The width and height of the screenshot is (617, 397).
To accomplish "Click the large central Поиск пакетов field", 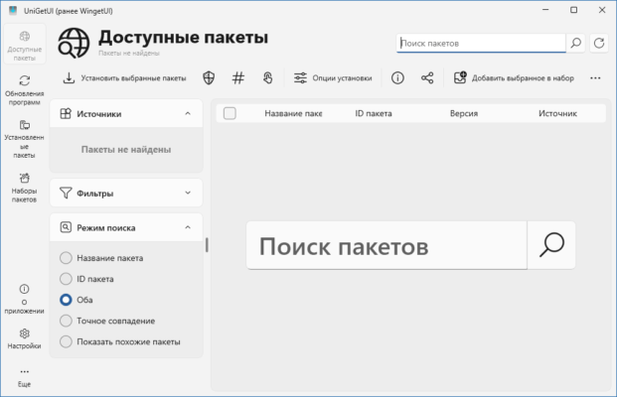I will (x=386, y=246).
